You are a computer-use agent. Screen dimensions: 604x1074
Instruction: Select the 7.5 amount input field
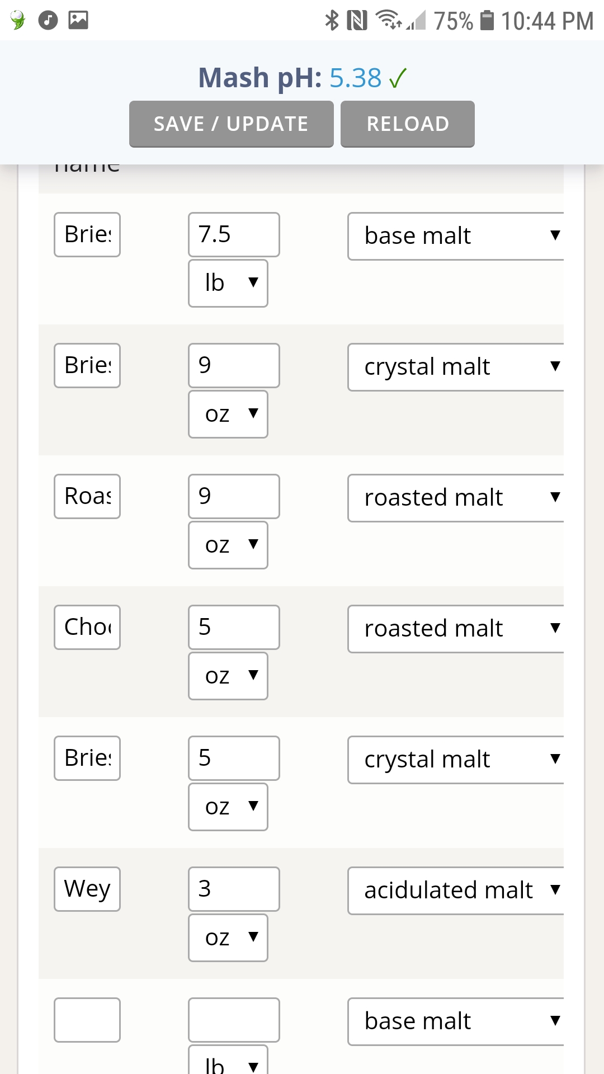tap(234, 234)
